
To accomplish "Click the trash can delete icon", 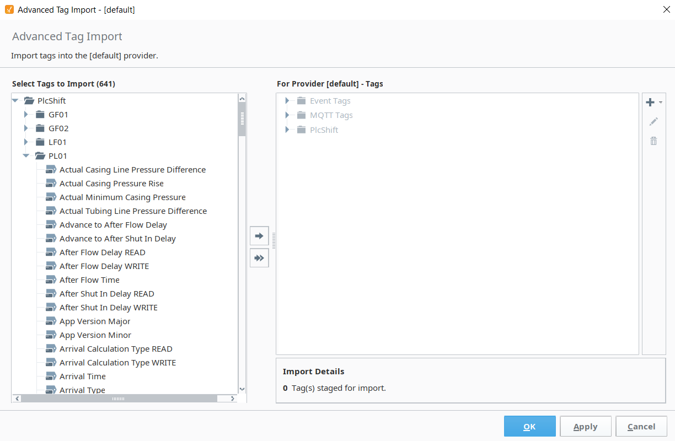I will point(653,141).
